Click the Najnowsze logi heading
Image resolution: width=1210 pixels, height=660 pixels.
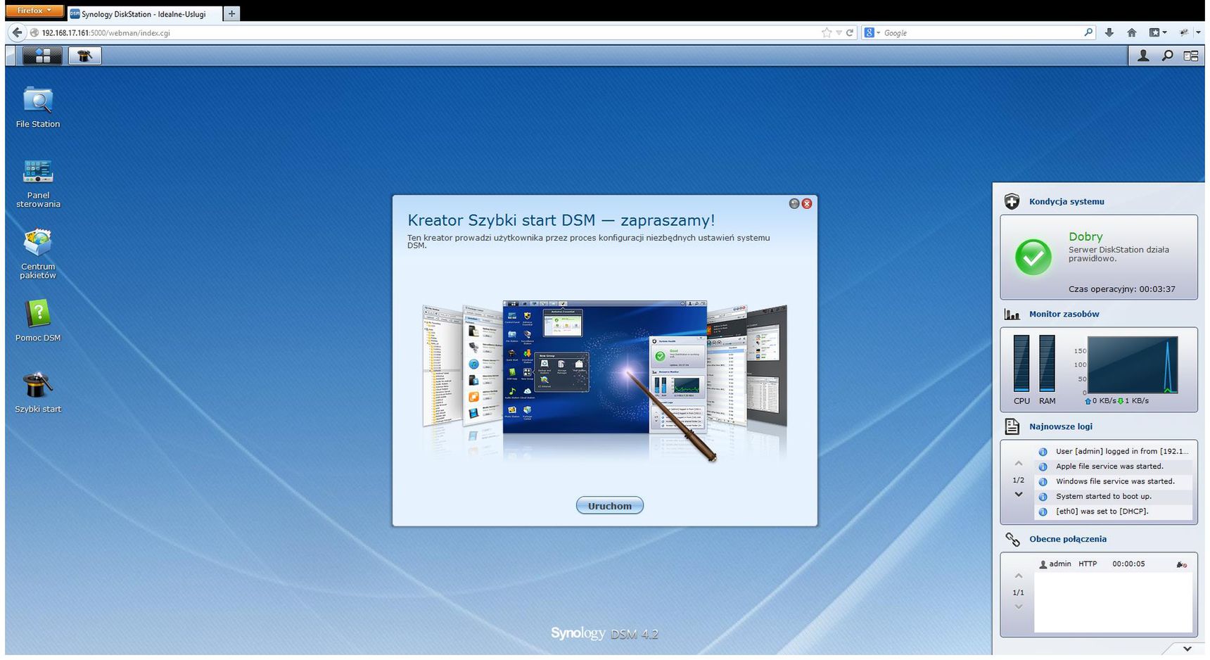[1060, 426]
